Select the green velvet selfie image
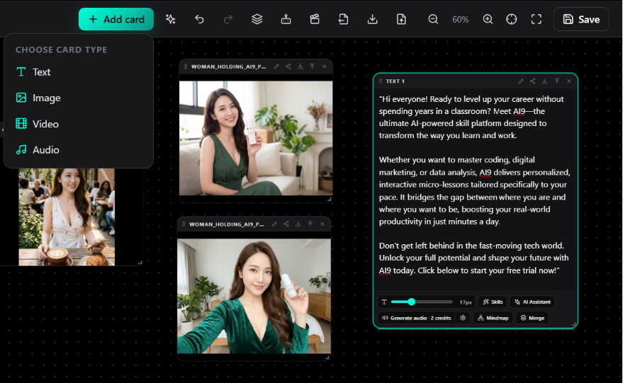 [x=254, y=296]
